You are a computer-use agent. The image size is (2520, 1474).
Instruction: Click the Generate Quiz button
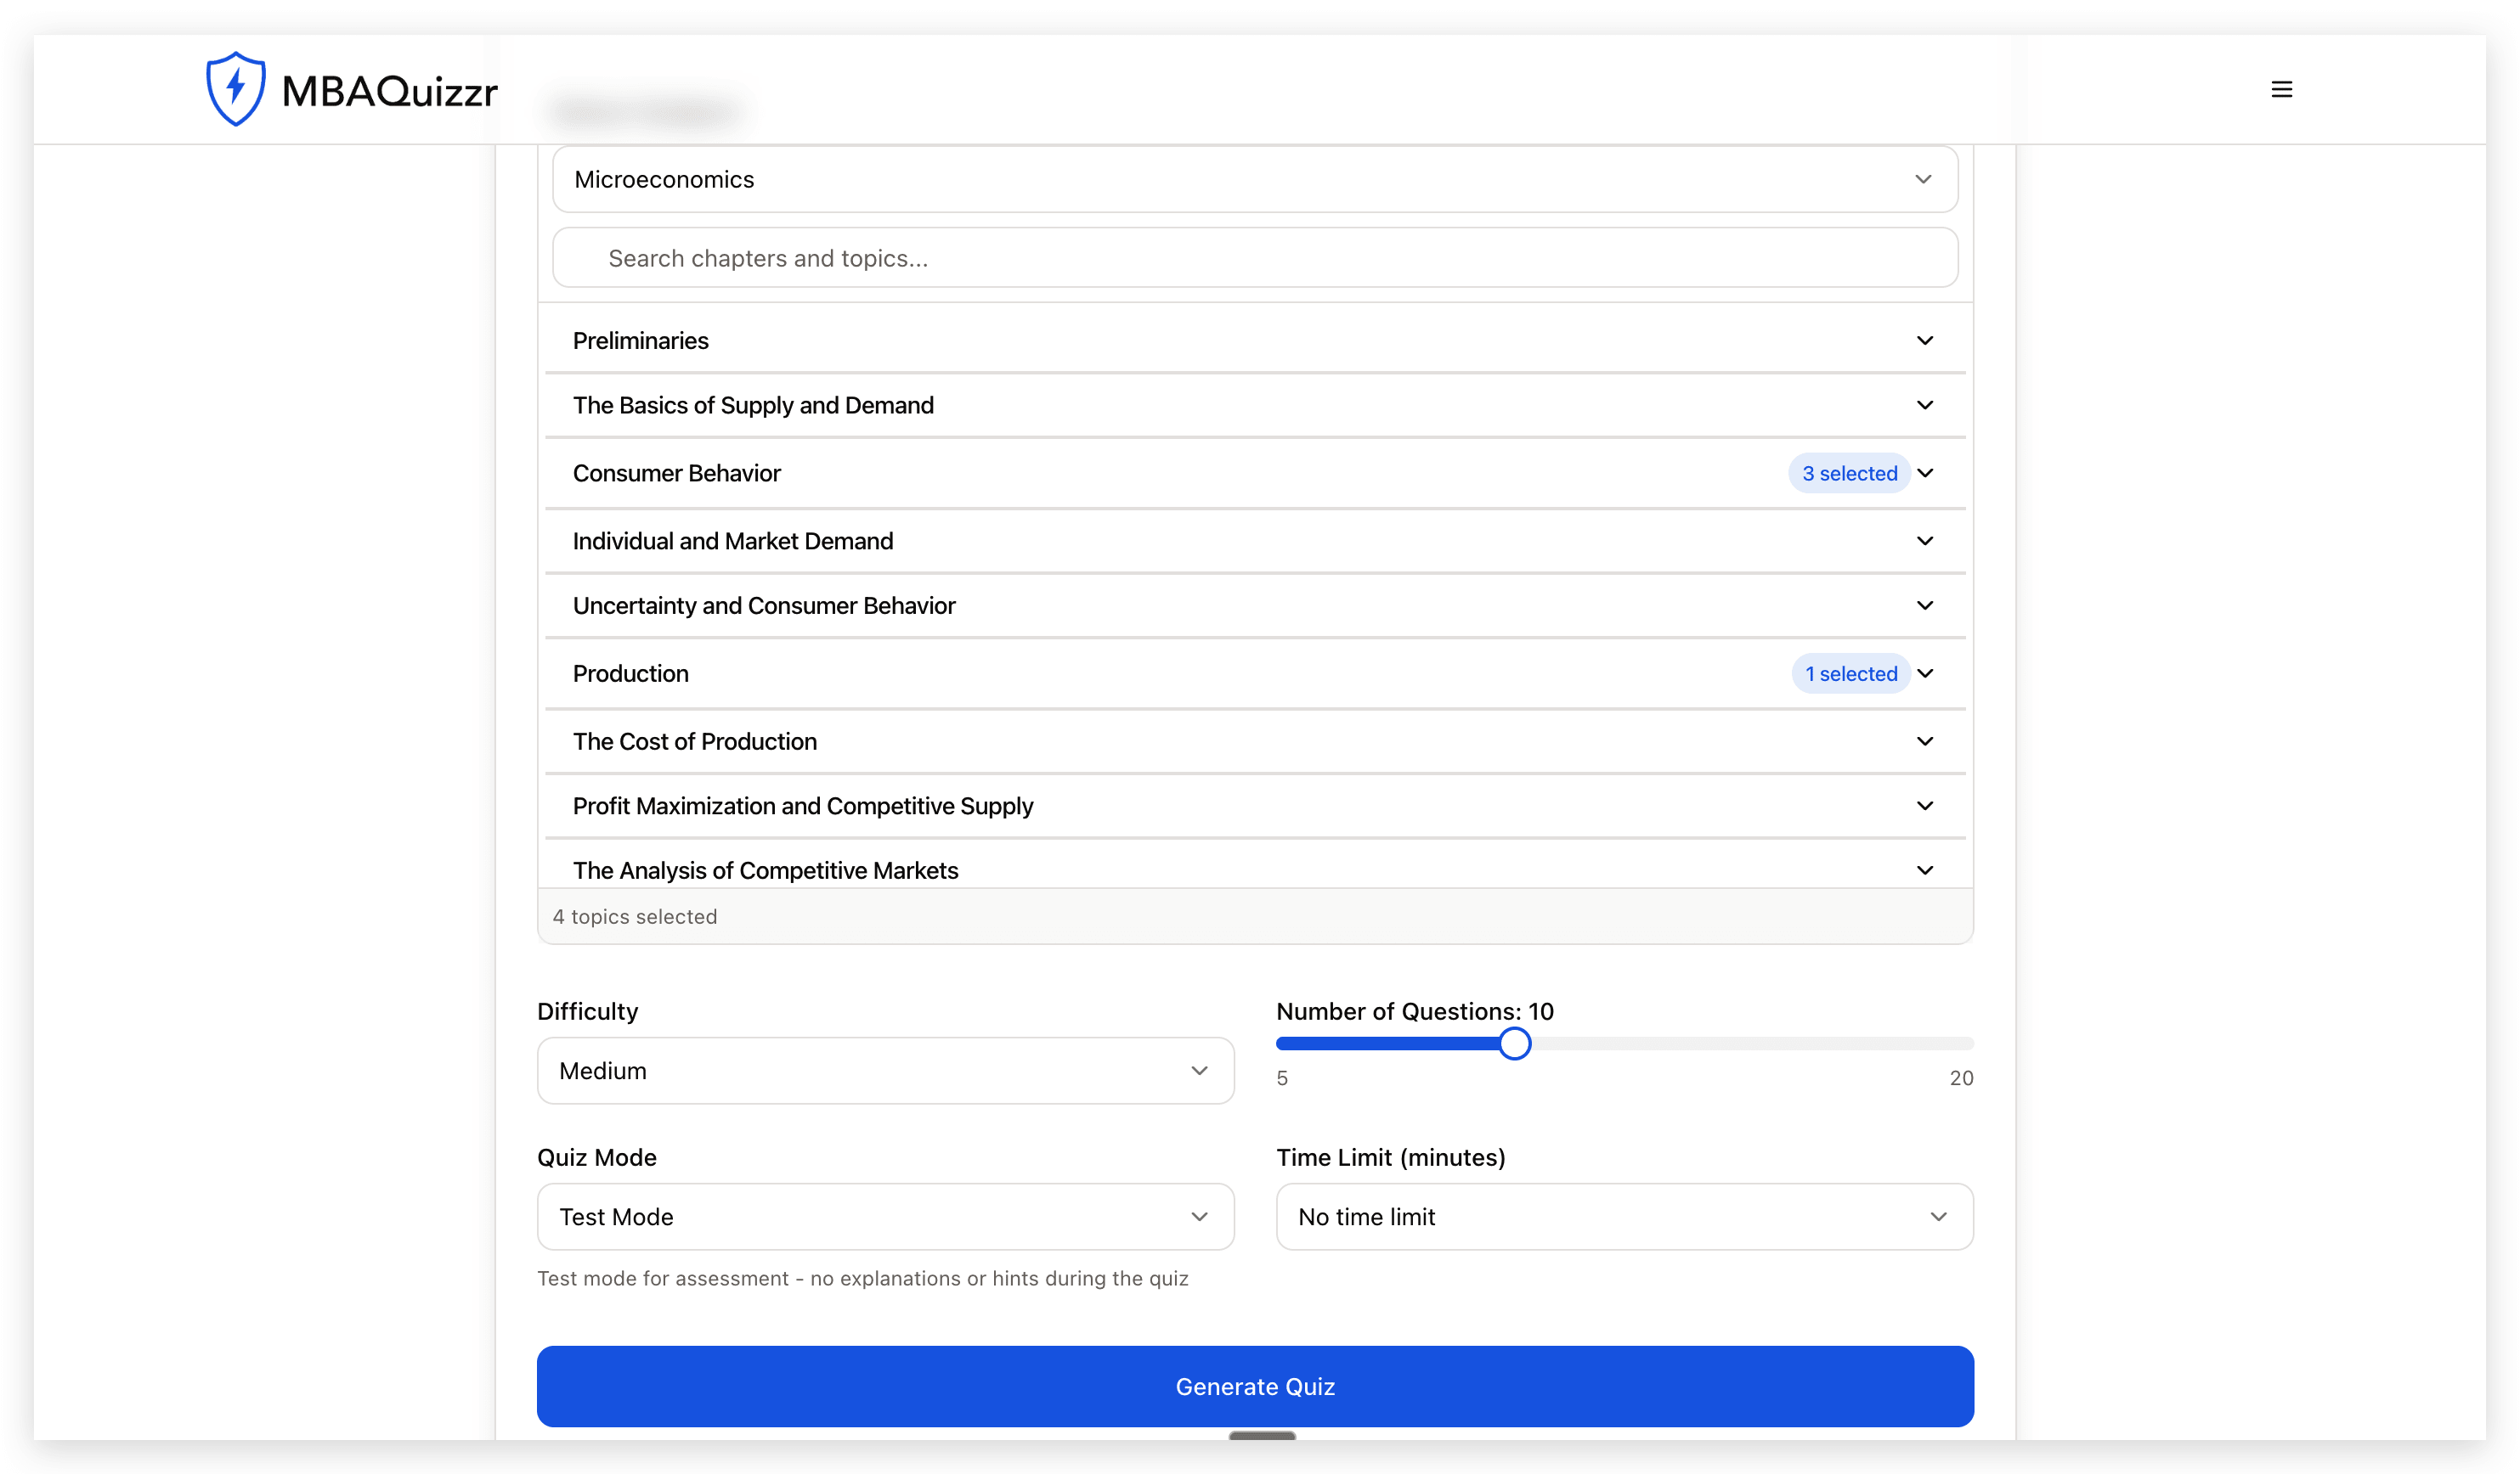coord(1255,1386)
